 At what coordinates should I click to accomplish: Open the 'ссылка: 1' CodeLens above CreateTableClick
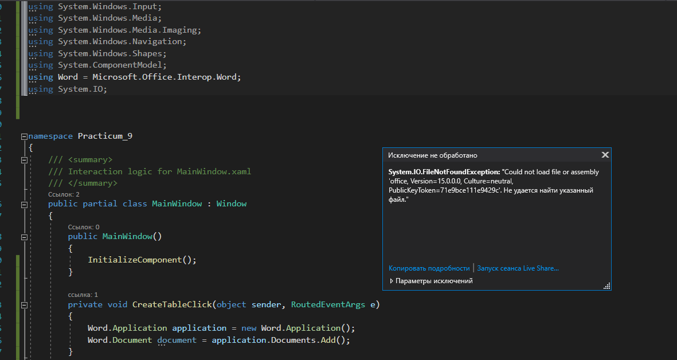83,295
